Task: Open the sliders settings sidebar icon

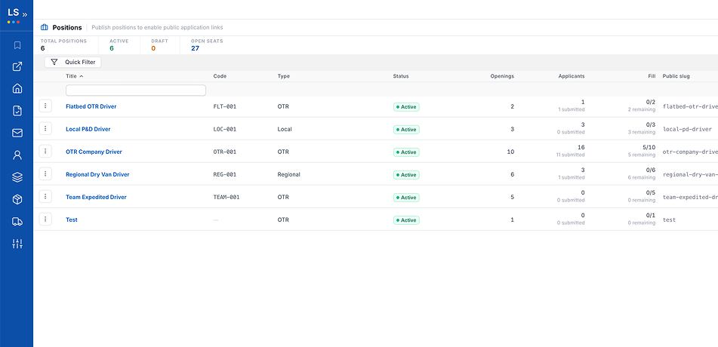Action: click(x=17, y=244)
